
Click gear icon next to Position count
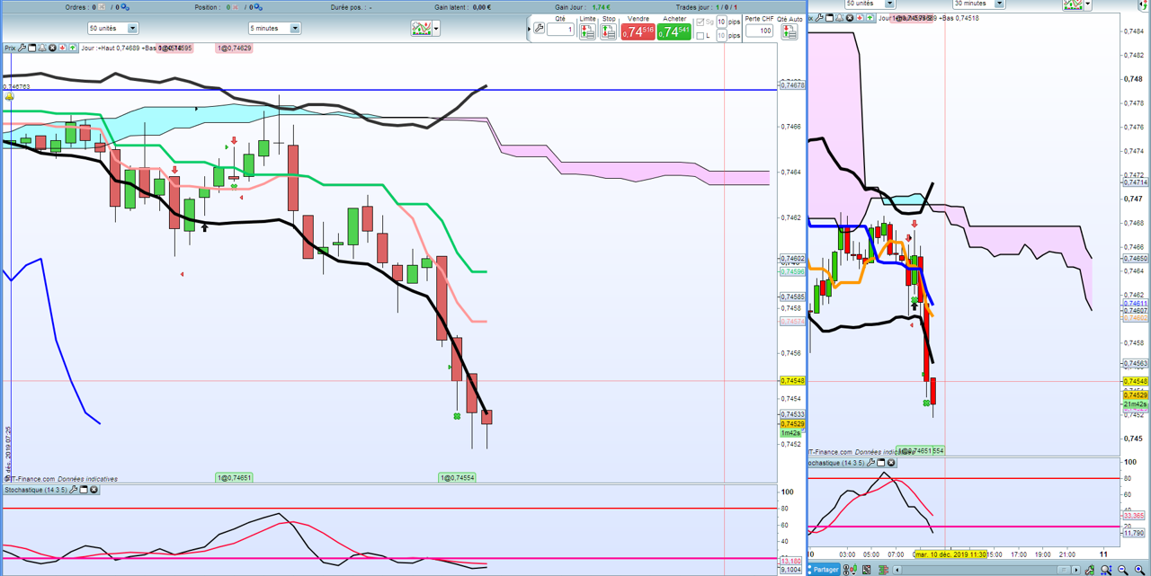click(258, 7)
